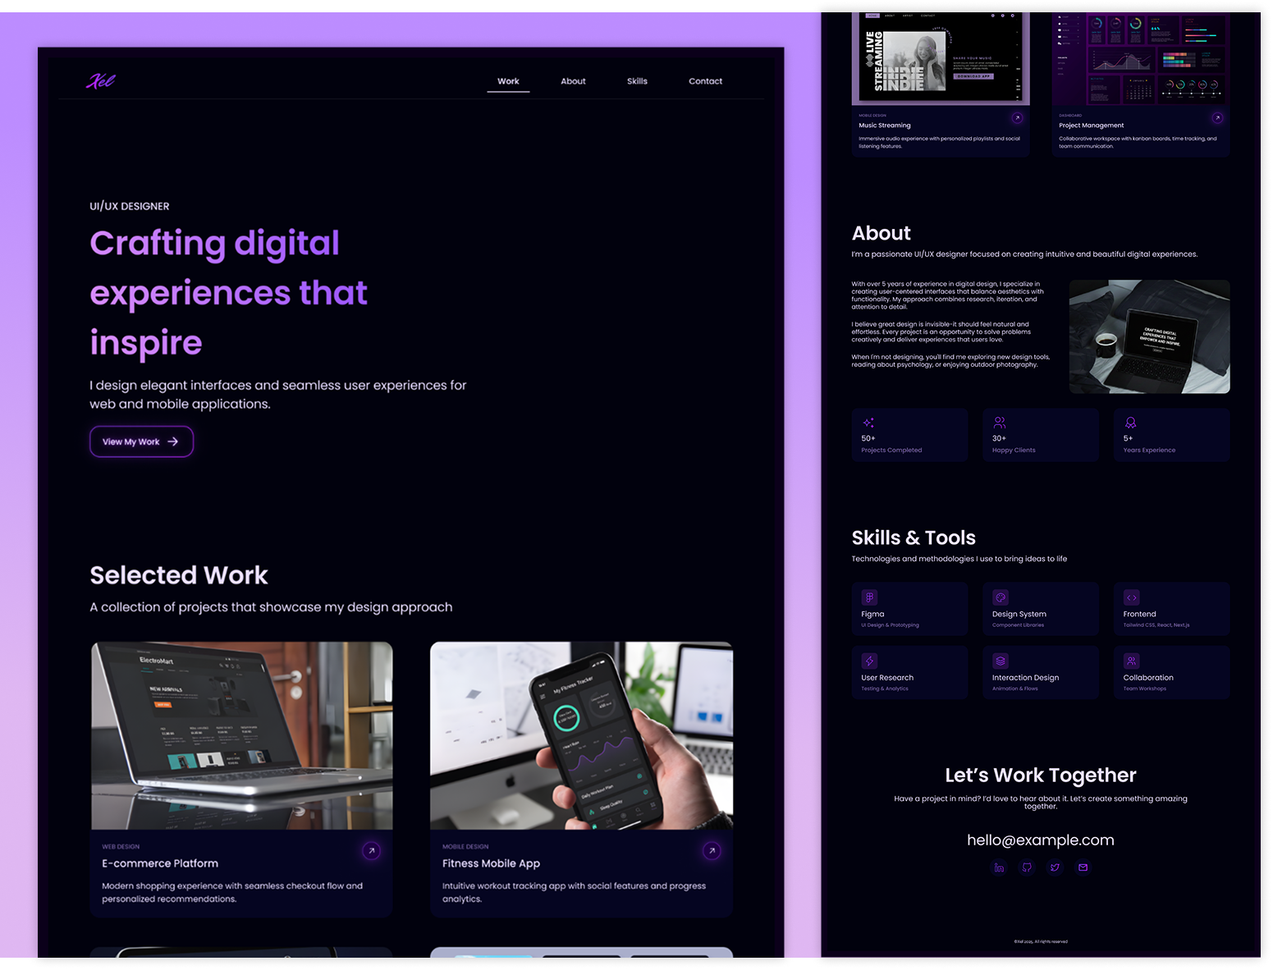Screen dimensions: 1273x970
Task: Open the E-commerce Platform laptop thumbnail
Action: (241, 734)
